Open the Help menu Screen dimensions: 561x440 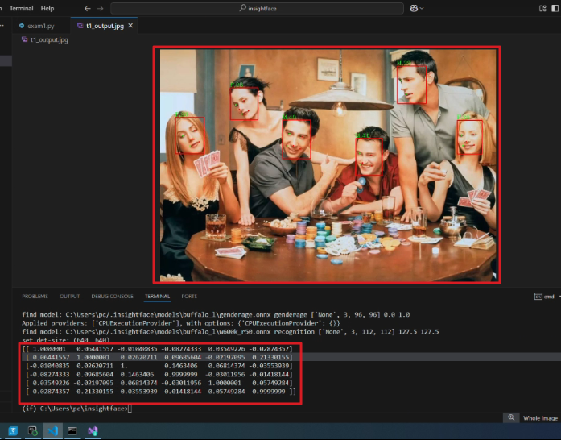pos(47,8)
